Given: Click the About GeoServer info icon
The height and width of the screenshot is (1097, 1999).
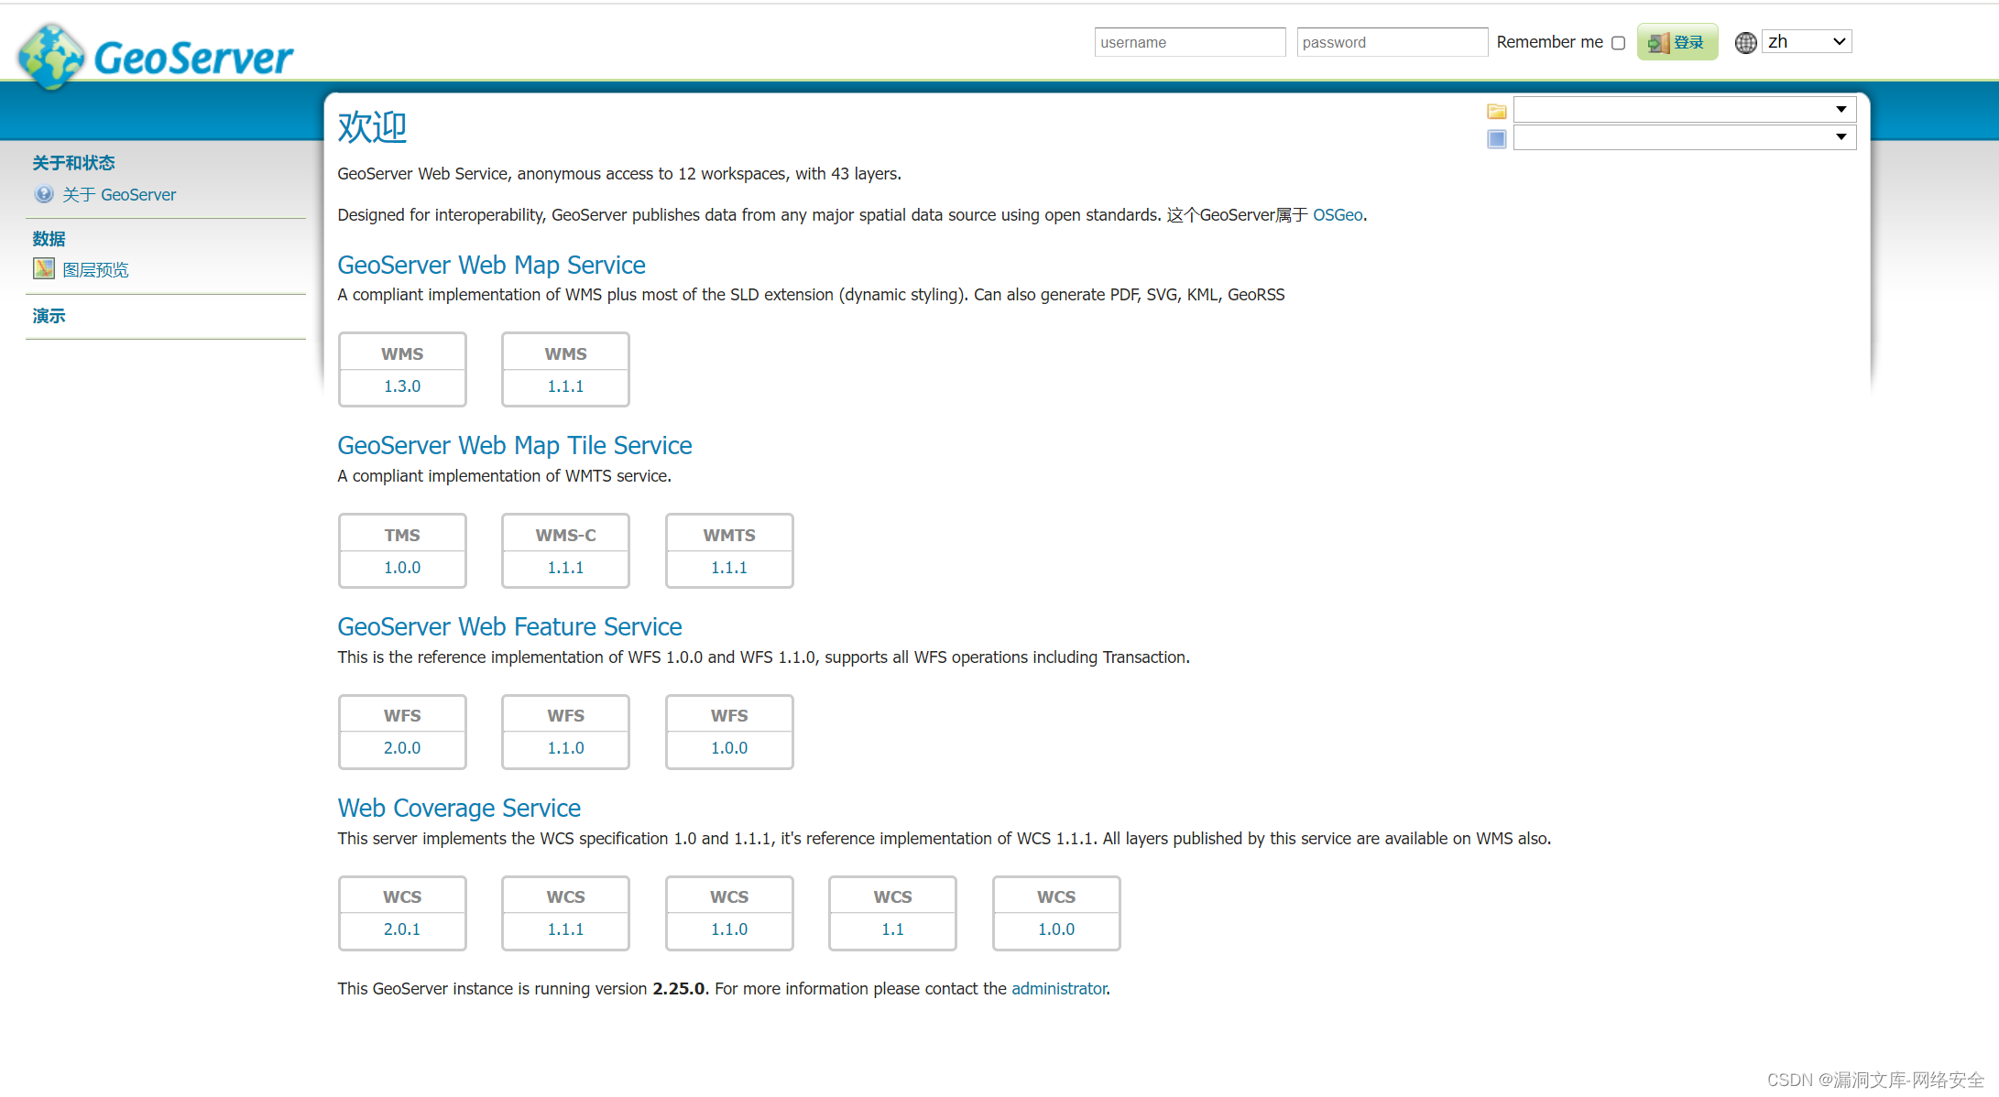Looking at the screenshot, I should coord(44,194).
